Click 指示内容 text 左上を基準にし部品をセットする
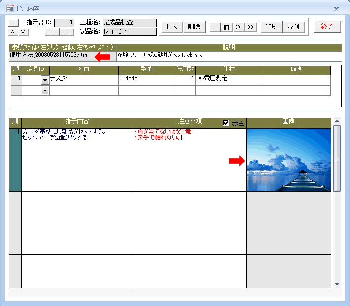 64,132
